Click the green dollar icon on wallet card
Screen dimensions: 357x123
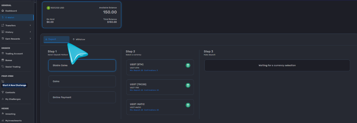pos(48,8)
